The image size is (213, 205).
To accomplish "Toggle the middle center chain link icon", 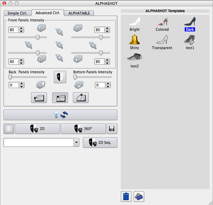I will coord(59,45).
